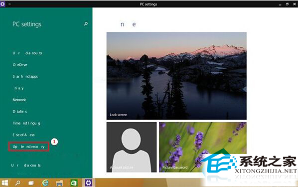
Task: Select the PC settings gear on taskbar
Action: coord(88,183)
